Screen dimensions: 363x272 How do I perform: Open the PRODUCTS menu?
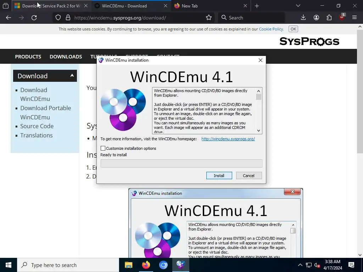(x=28, y=57)
